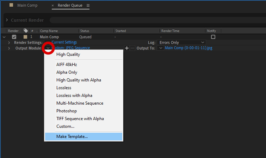Image resolution: width=266 pixels, height=158 pixels.
Task: Click the Main Comp label color swatch
Action: [25, 37]
